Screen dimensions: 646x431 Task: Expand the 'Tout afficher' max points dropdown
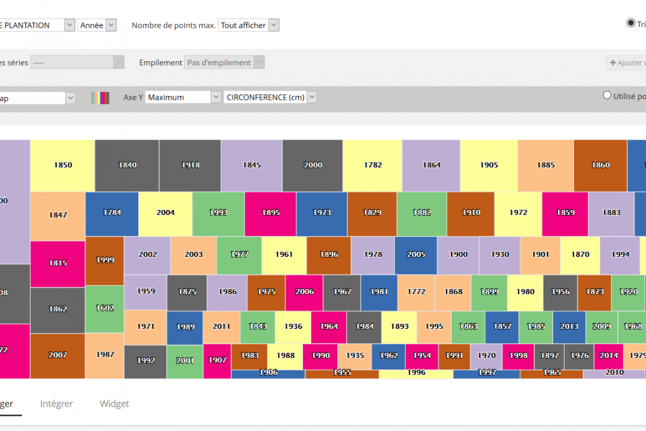tap(249, 25)
